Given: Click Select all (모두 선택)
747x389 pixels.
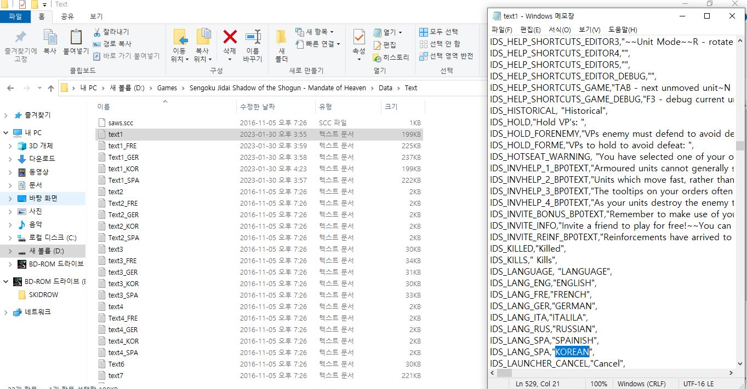Looking at the screenshot, I should [x=438, y=32].
